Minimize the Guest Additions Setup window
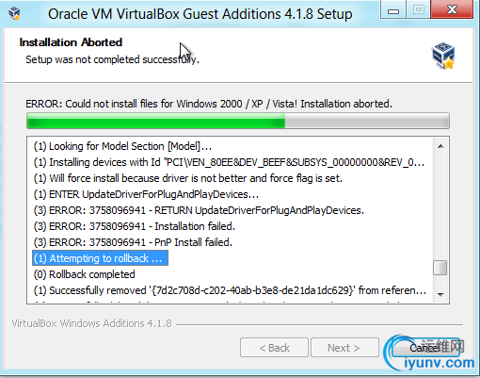 [x=393, y=10]
